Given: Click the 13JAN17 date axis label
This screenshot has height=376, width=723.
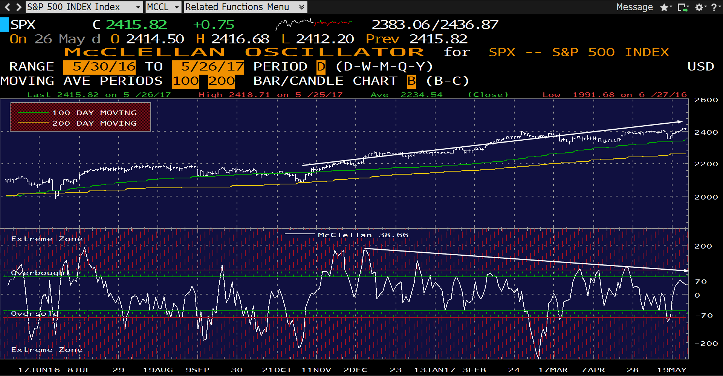Looking at the screenshot, I should point(435,370).
